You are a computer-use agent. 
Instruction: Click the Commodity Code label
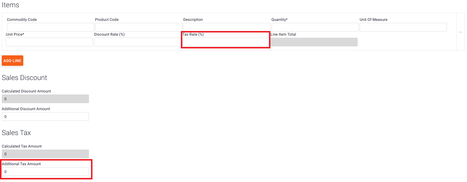[x=22, y=20]
